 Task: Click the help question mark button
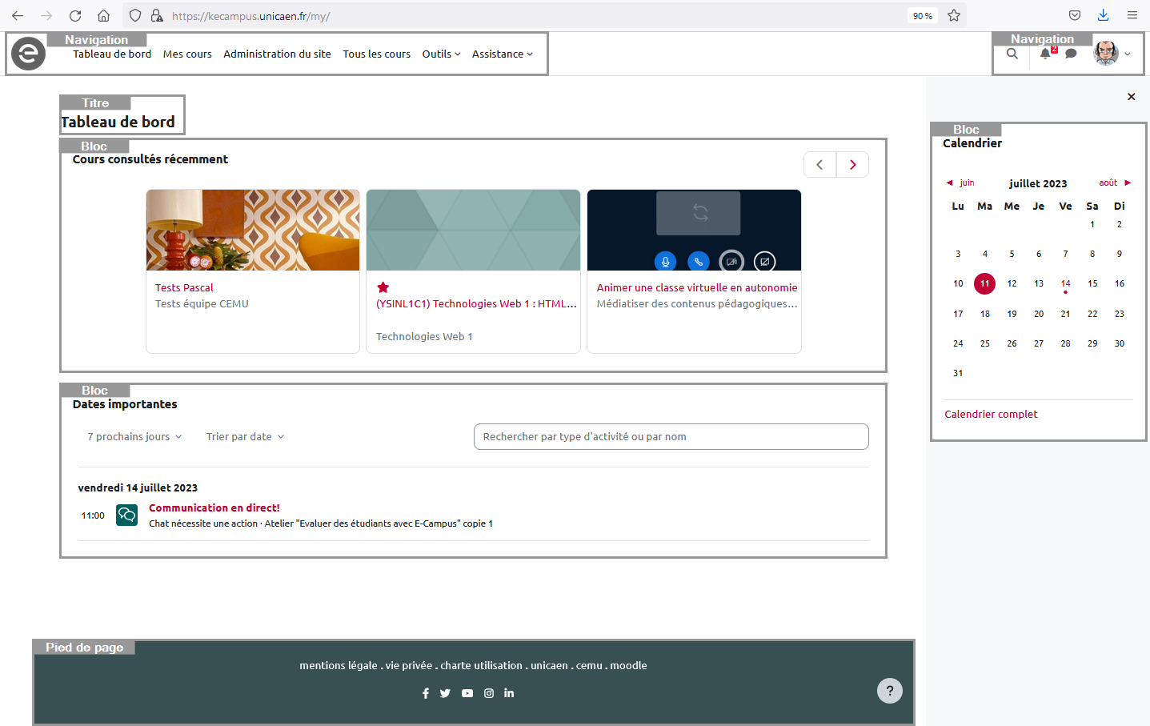[889, 691]
